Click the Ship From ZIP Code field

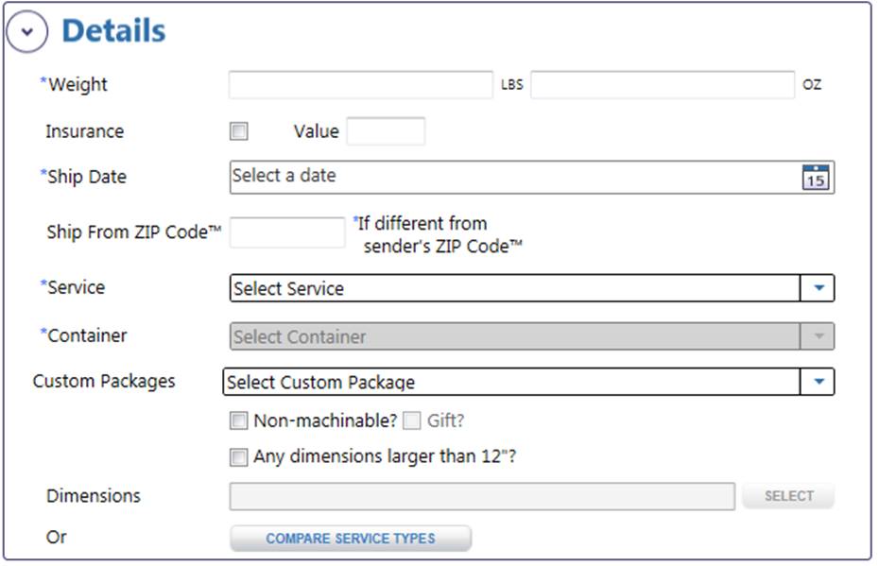287,232
